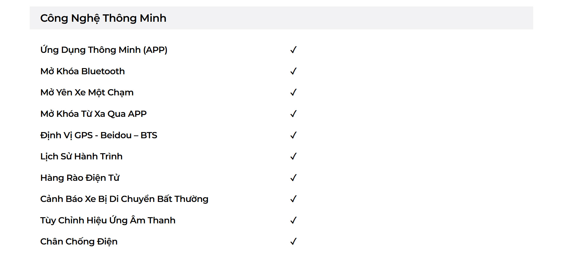
Task: Select the Mở Khóa Từ Xa Qua APP text
Action: point(94,114)
